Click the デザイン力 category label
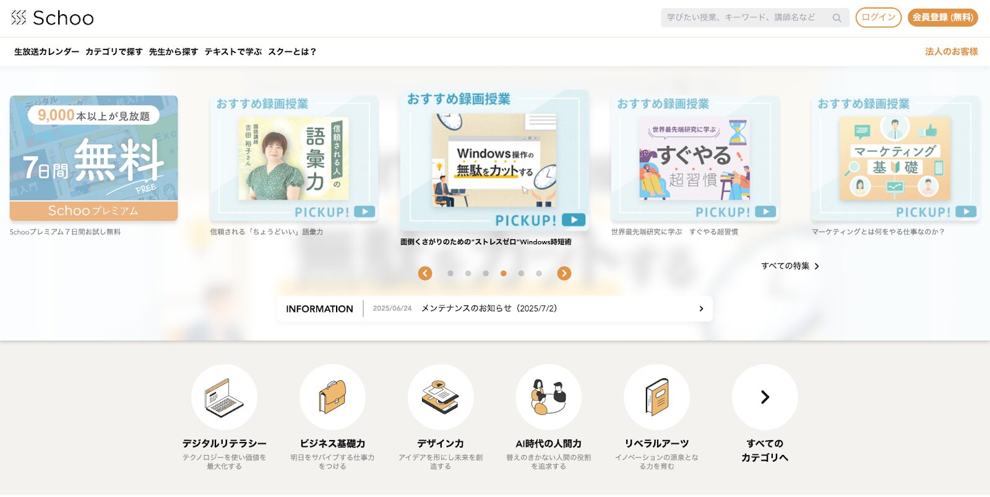 (441, 444)
